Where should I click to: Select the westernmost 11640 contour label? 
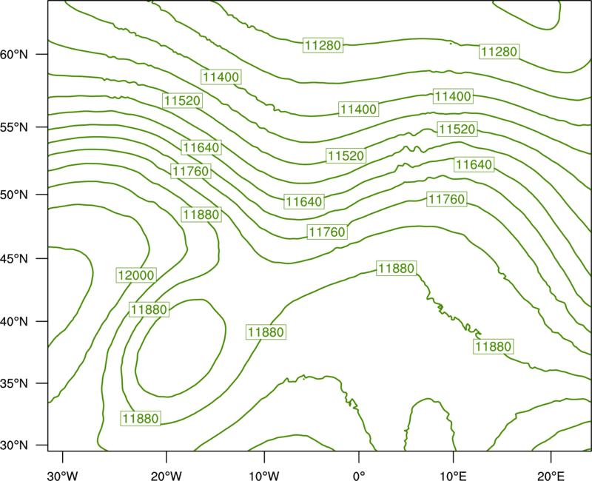[201, 147]
